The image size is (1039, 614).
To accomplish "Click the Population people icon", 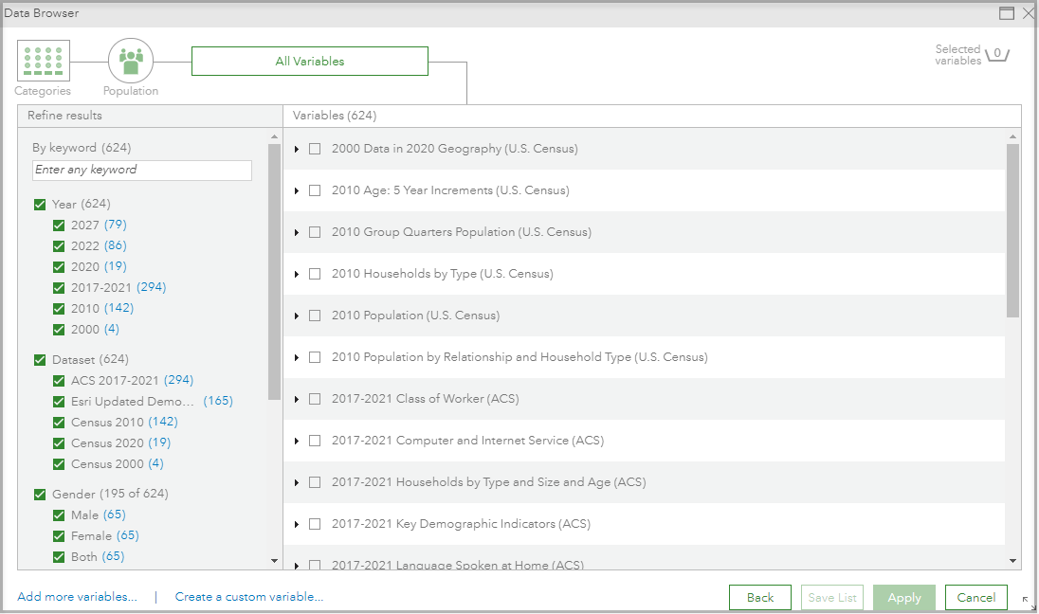I will (131, 62).
